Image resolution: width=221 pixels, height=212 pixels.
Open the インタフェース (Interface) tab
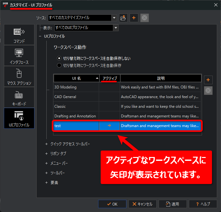coord(19,56)
